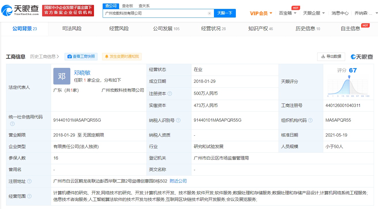
Task: Open help icon below 统一社会信用代码
Action: tap(12, 124)
